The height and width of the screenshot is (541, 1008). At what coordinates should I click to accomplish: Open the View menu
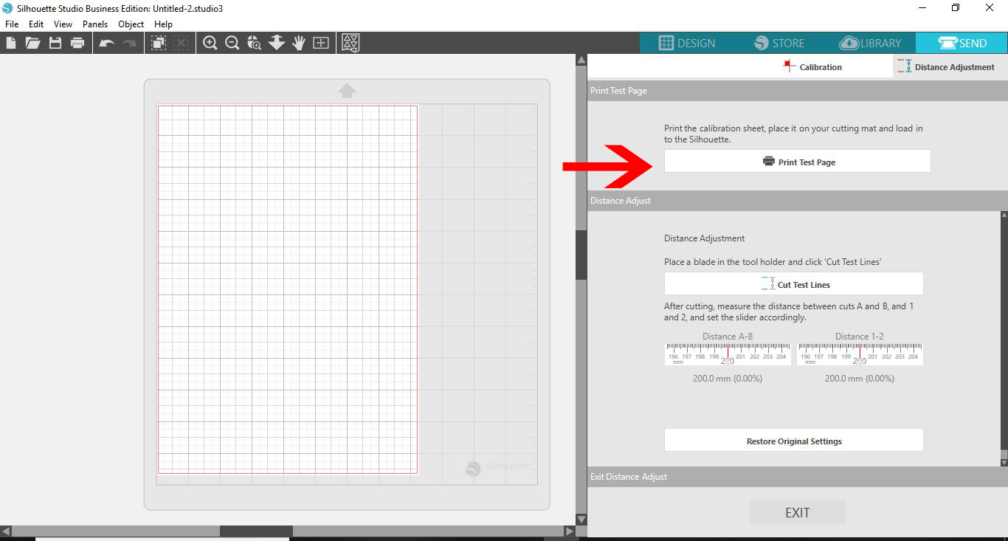[63, 24]
